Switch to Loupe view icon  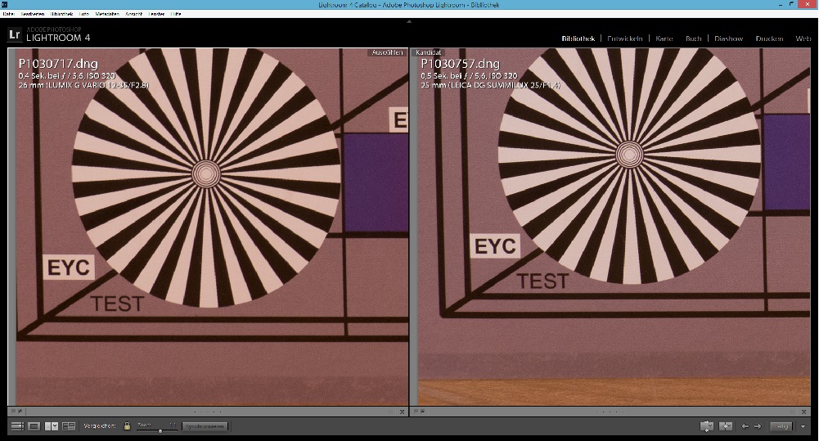[x=34, y=426]
